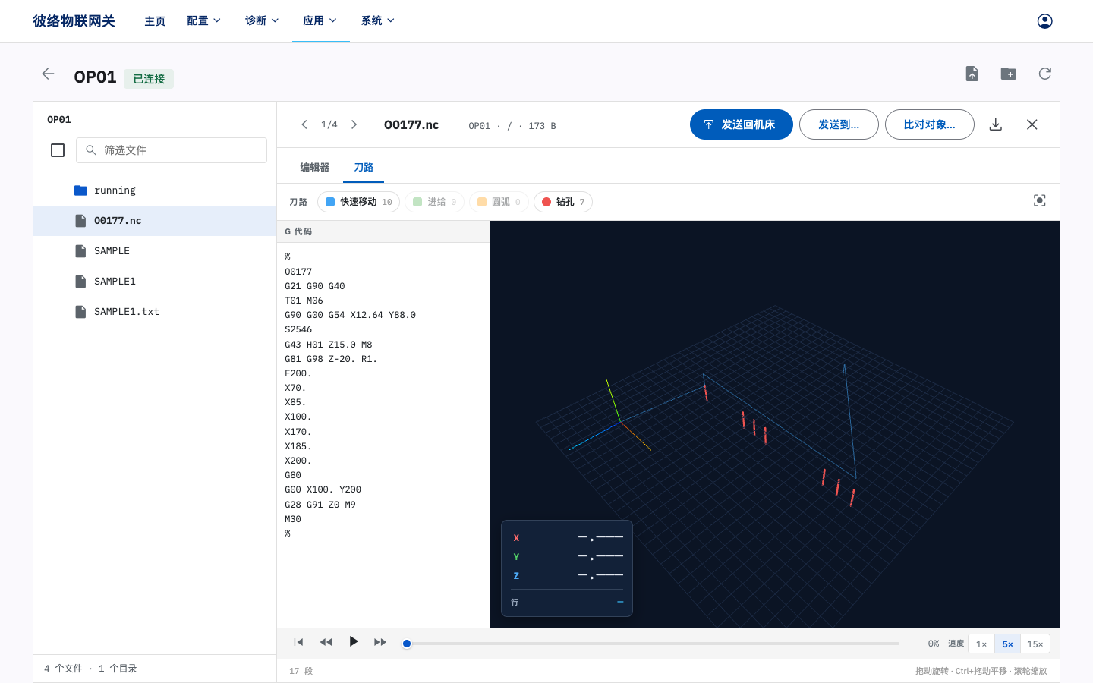Switch to the 编辑器 tab

pos(314,168)
